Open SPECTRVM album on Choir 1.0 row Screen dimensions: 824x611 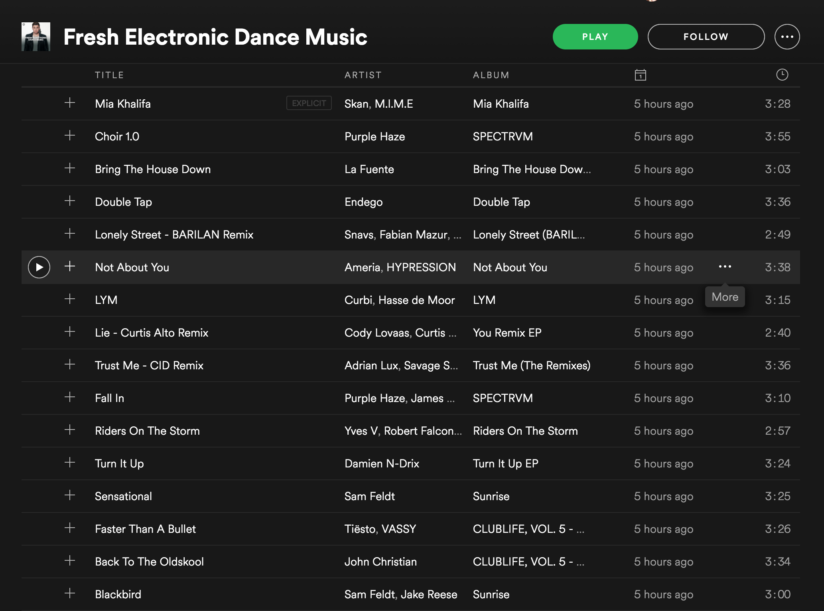coord(503,137)
